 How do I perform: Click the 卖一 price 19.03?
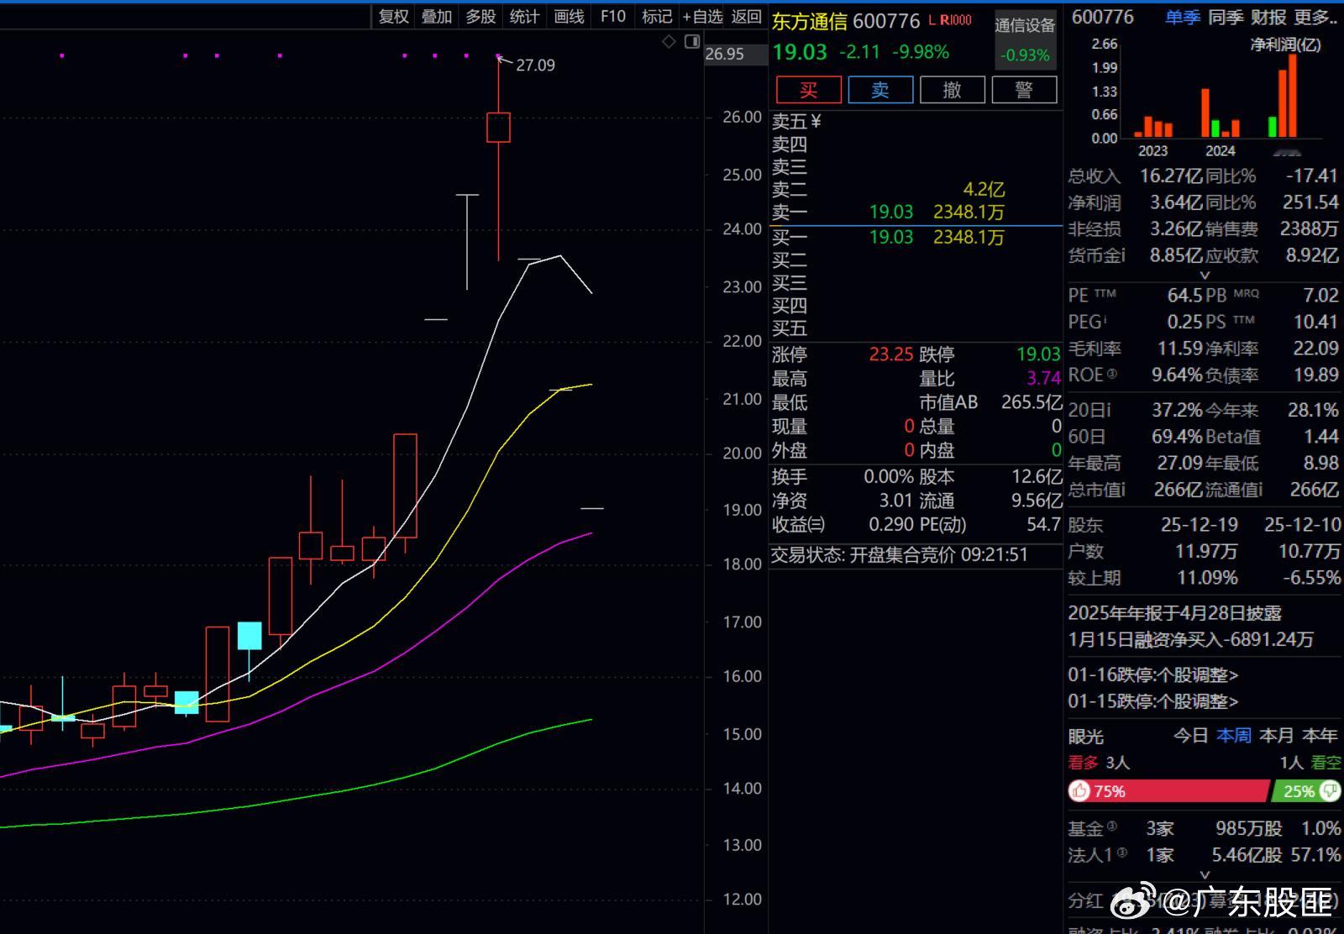891,213
